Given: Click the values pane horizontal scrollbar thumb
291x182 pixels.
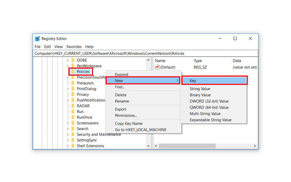Looking at the screenshot, I should (x=187, y=146).
